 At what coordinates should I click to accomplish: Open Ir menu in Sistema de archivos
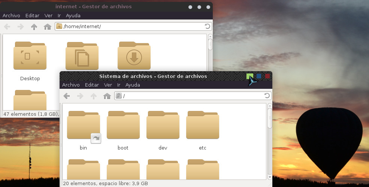coord(119,85)
